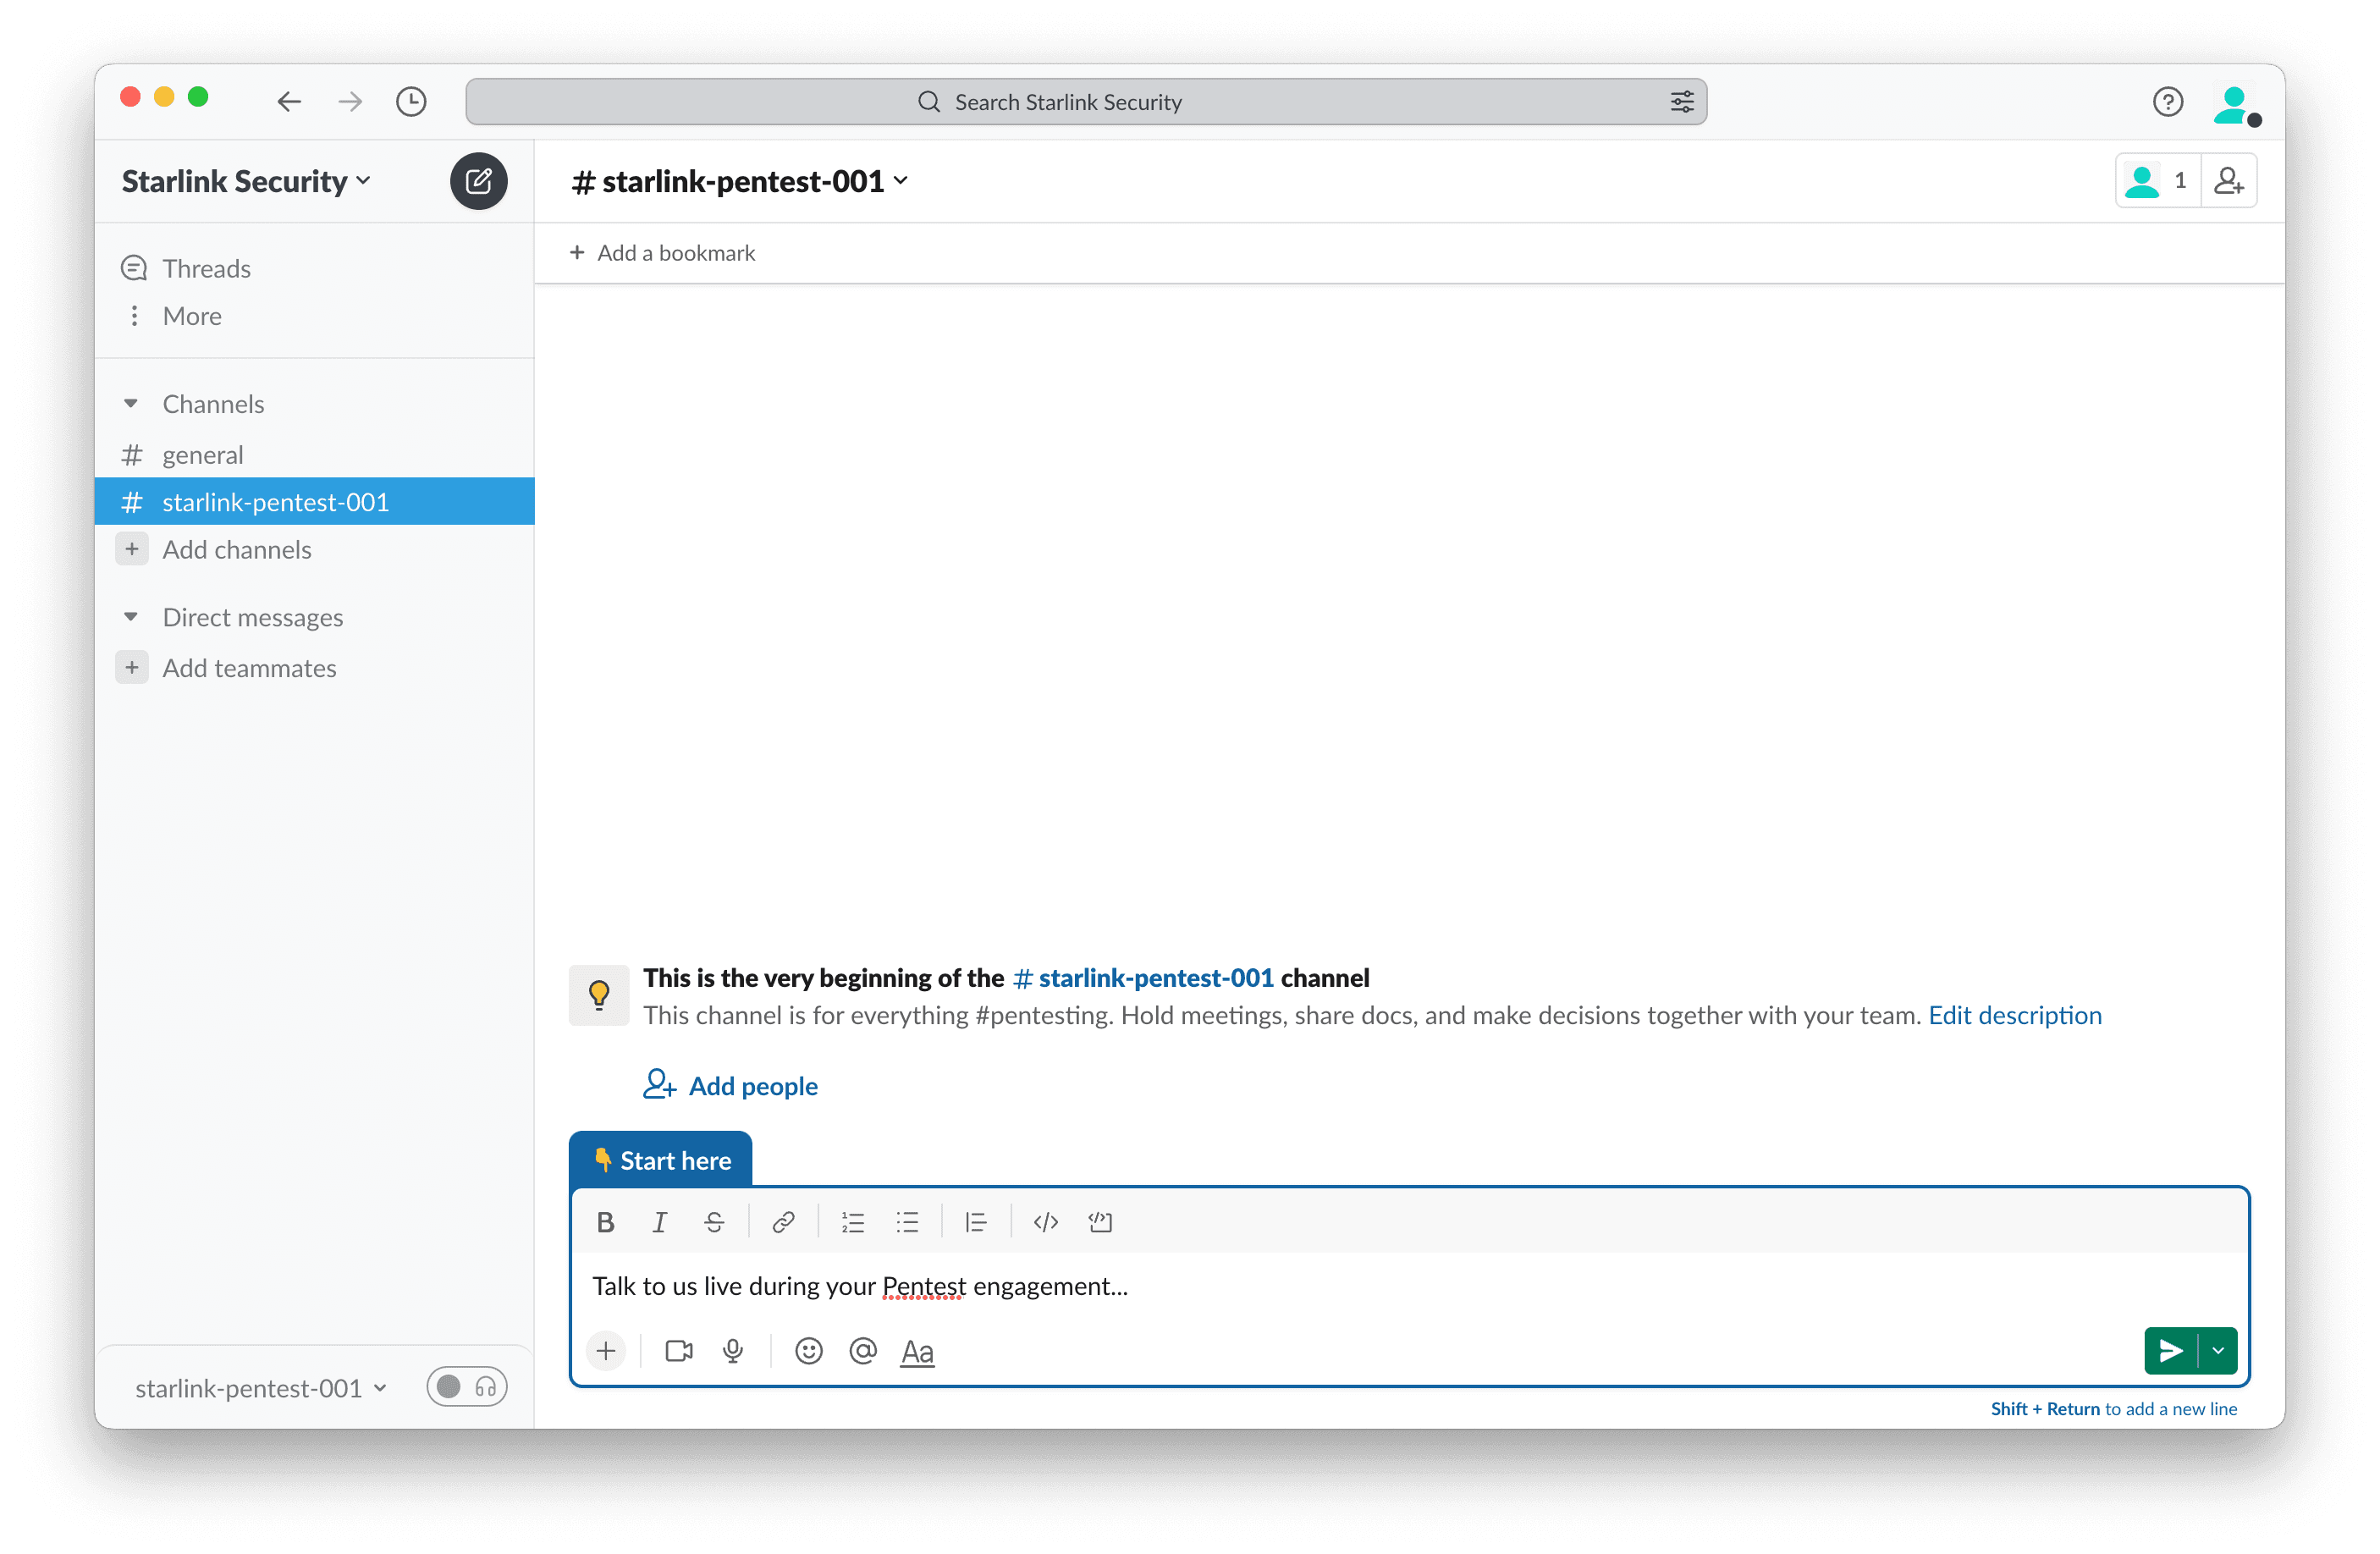Start a bulleted list
Image resolution: width=2380 pixels, height=1554 pixels.
[x=907, y=1222]
